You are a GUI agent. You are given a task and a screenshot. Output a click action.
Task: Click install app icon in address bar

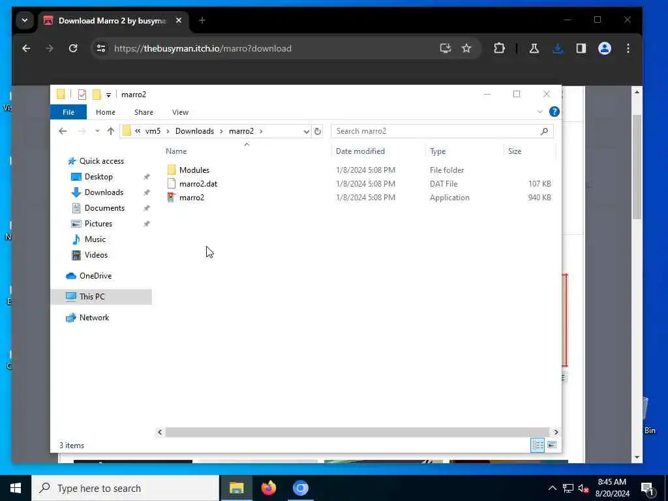pos(445,48)
